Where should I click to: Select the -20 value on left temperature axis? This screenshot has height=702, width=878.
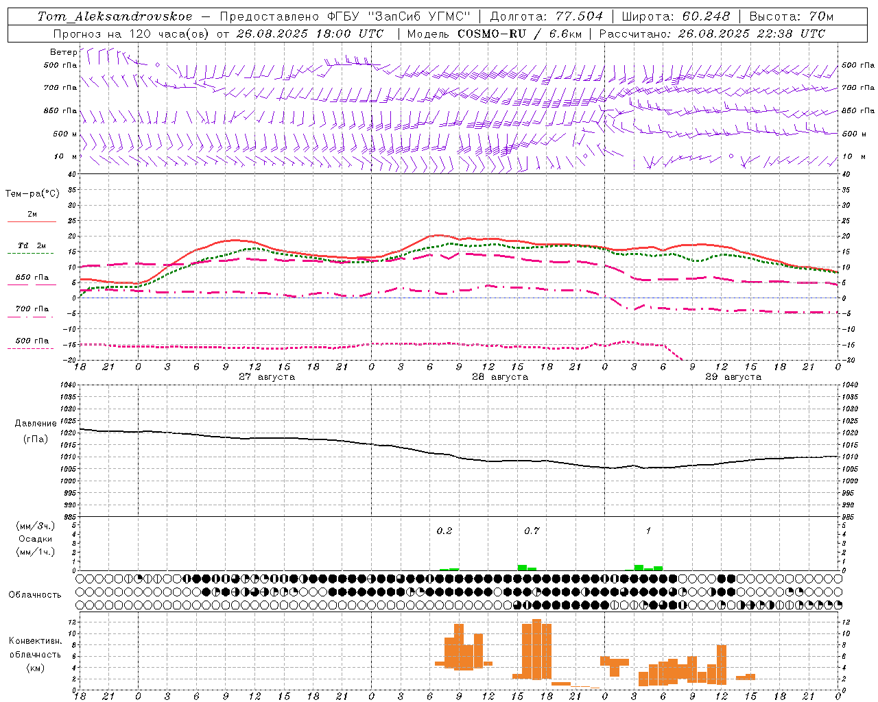point(69,360)
